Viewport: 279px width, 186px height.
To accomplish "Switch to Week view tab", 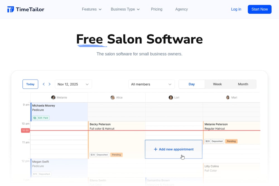I will pos(217,84).
